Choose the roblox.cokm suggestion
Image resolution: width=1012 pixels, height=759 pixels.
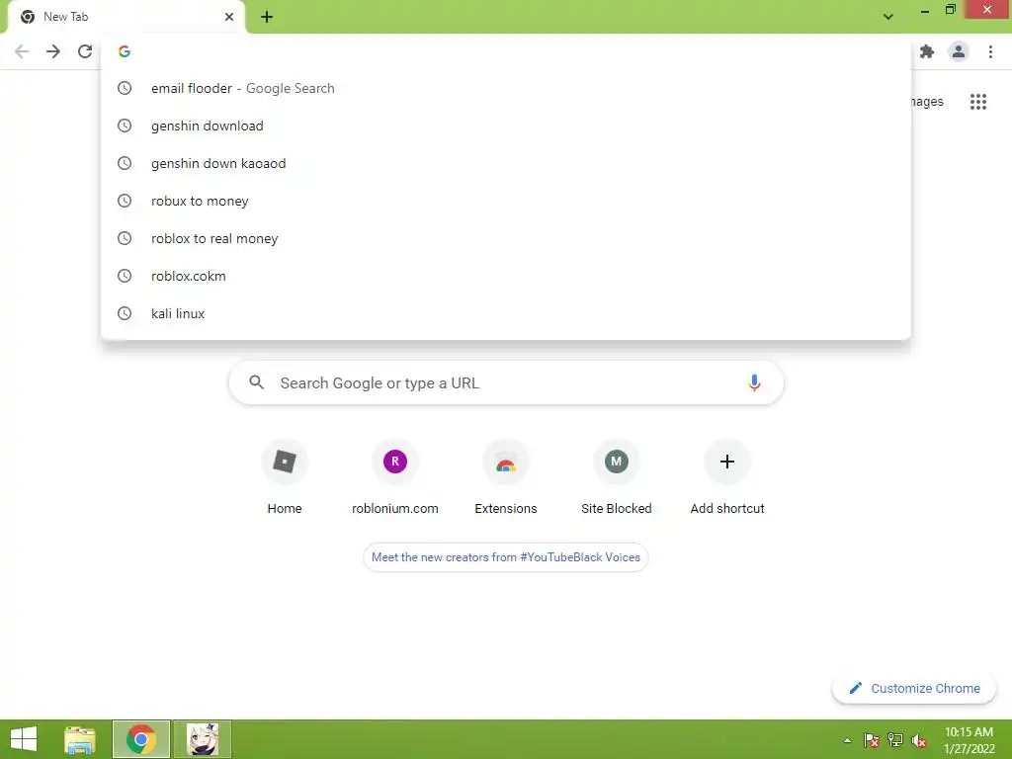pos(506,276)
